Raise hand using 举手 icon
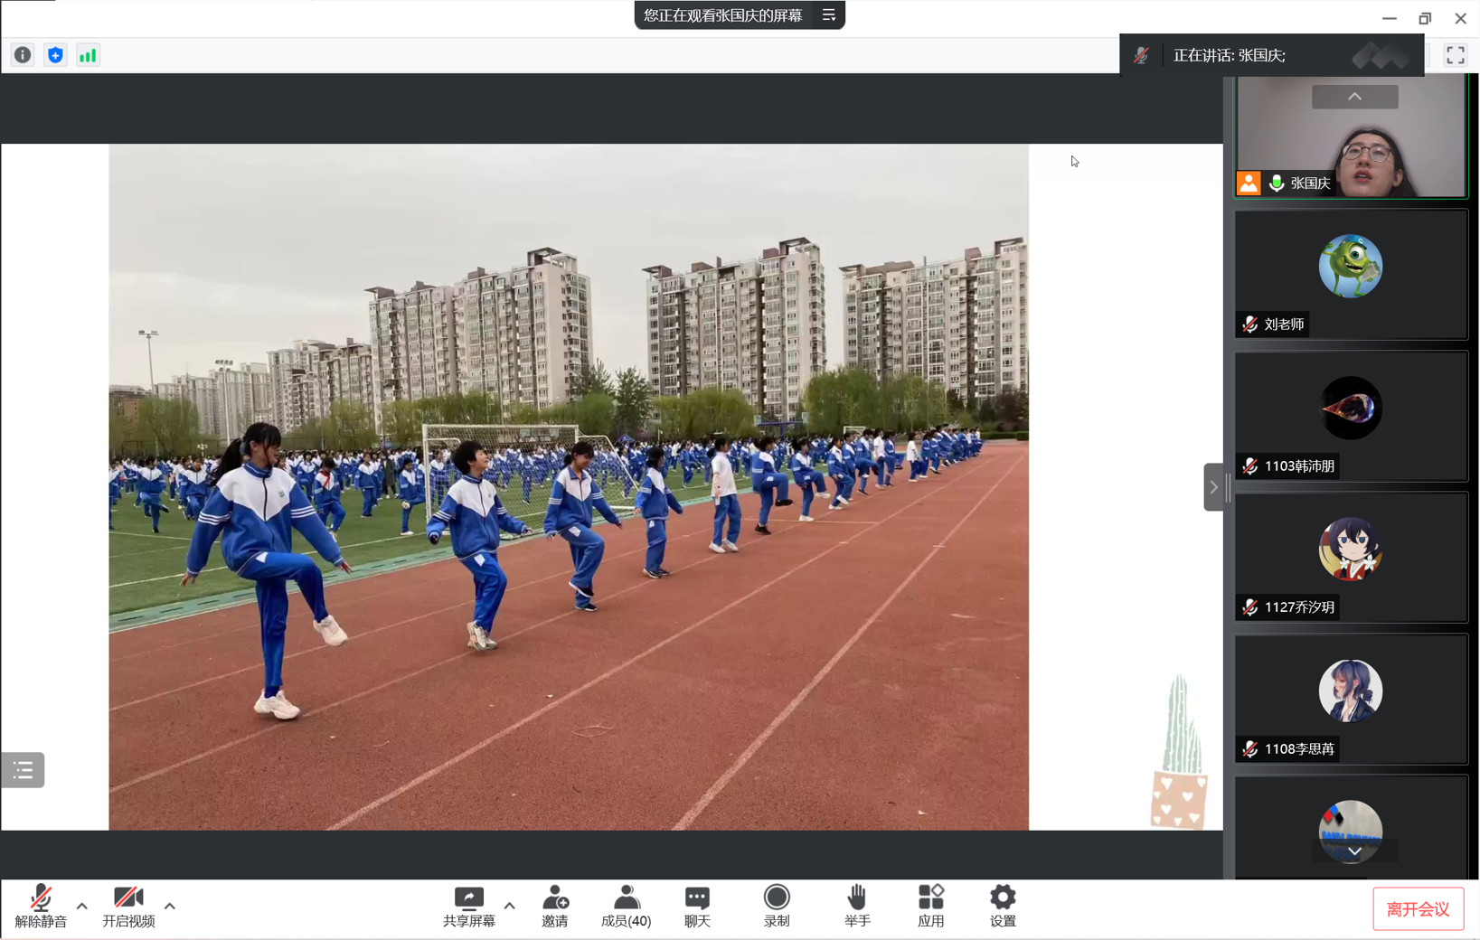Viewport: 1480px width, 940px height. [857, 906]
